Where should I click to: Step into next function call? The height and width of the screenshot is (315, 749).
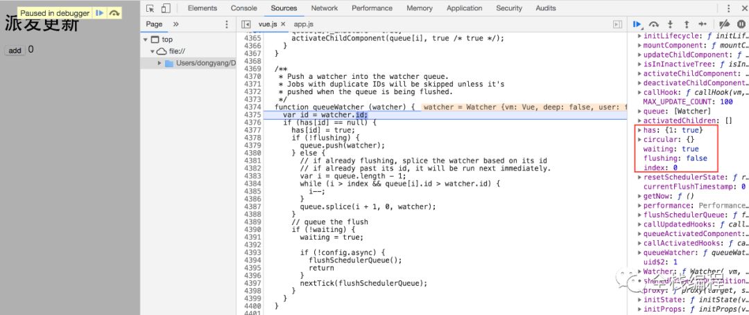tap(670, 24)
